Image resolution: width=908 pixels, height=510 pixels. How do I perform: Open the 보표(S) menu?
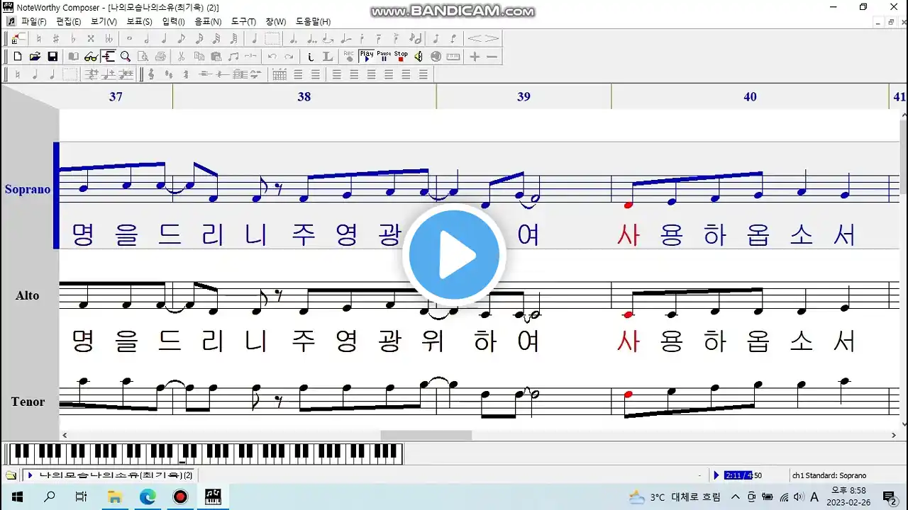click(x=139, y=21)
